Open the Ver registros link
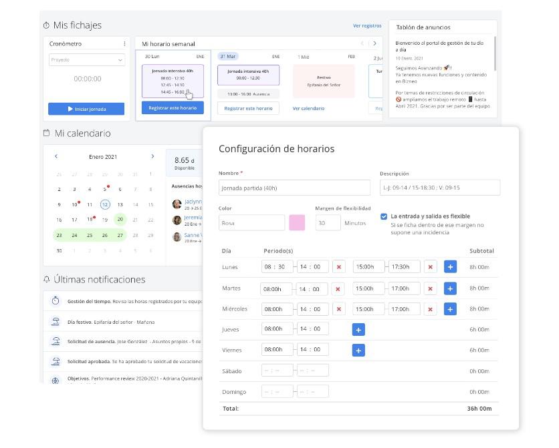 point(367,26)
